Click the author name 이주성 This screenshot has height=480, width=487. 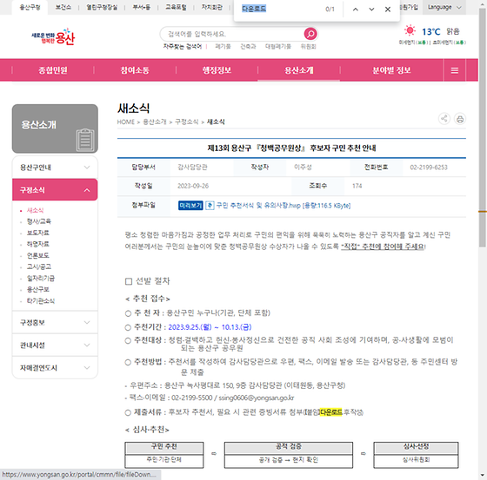tap(303, 168)
